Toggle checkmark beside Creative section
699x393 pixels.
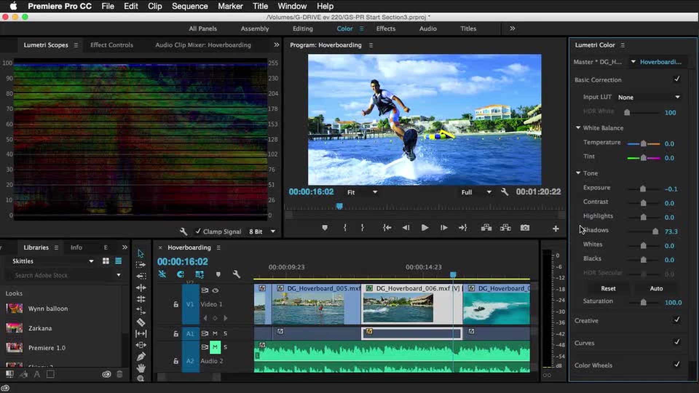pyautogui.click(x=677, y=320)
